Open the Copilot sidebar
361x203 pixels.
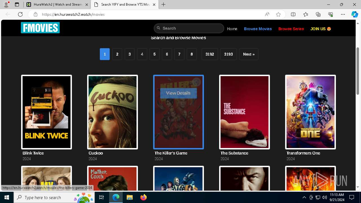coord(355,14)
